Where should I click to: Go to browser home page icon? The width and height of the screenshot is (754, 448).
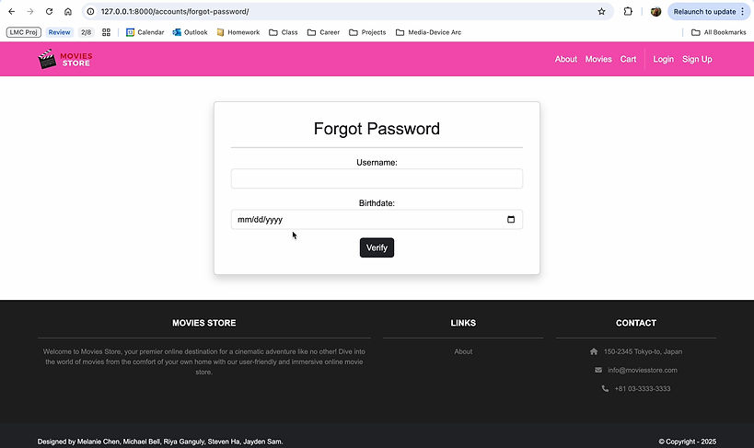tap(68, 11)
